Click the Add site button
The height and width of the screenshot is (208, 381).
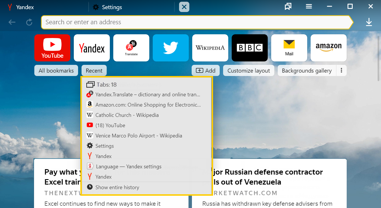point(206,71)
